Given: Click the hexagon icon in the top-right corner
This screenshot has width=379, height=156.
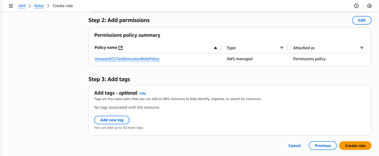Looking at the screenshot, I should tap(369, 6).
